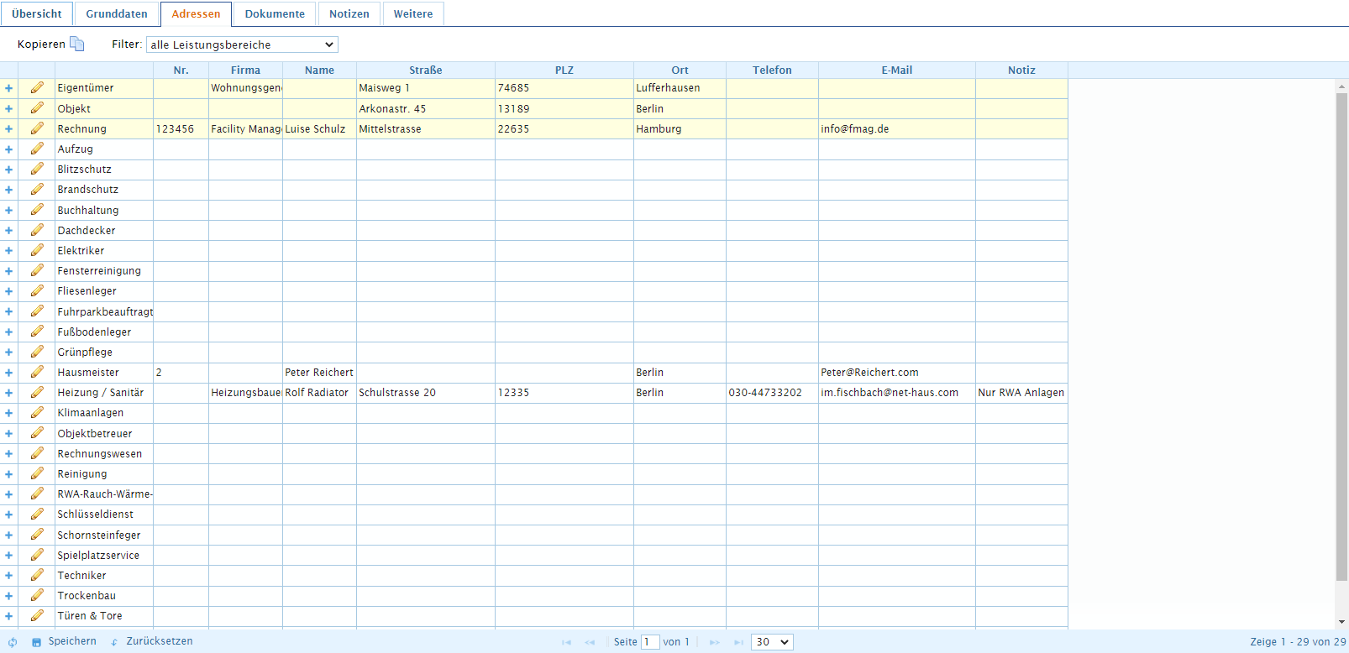Edit the Blitzschutz row pencil icon
The width and height of the screenshot is (1349, 653).
click(x=37, y=169)
